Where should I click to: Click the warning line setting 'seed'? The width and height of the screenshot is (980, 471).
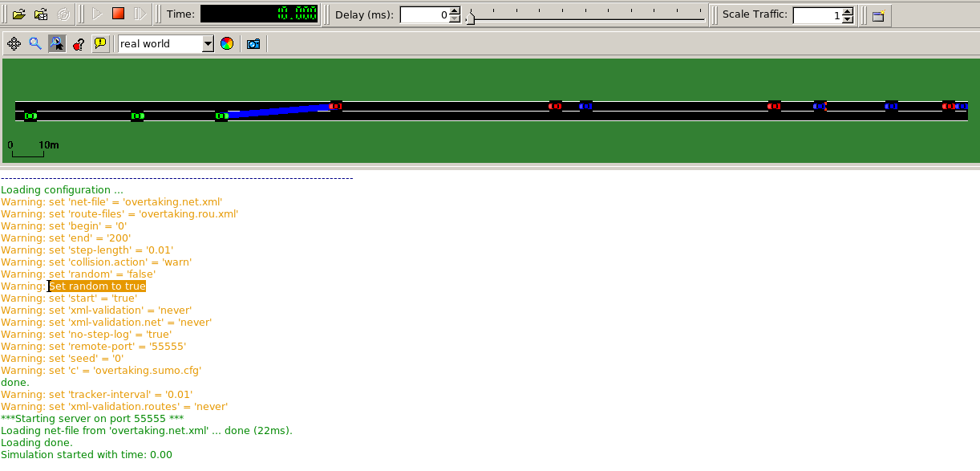point(63,359)
